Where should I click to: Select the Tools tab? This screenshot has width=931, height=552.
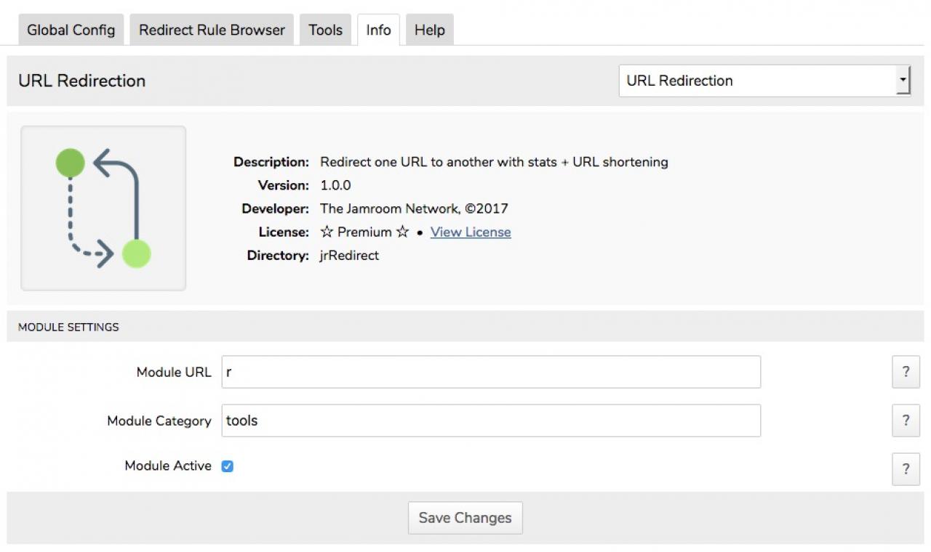(325, 30)
